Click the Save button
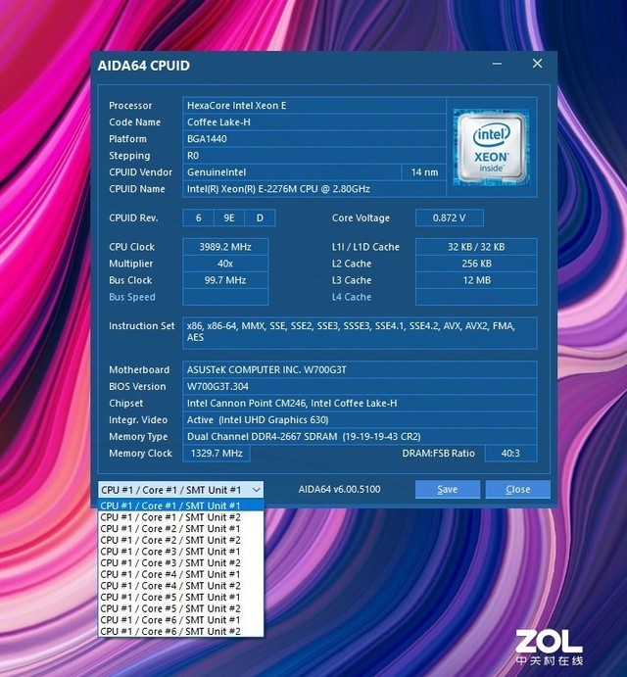The height and width of the screenshot is (677, 627). tap(448, 489)
